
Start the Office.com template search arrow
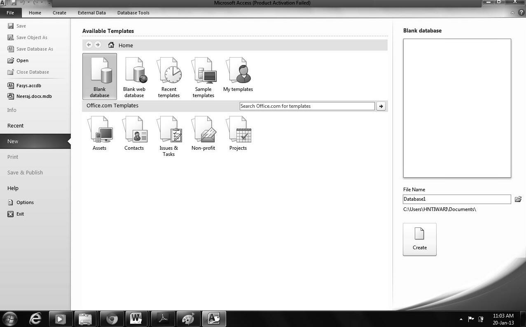click(381, 106)
